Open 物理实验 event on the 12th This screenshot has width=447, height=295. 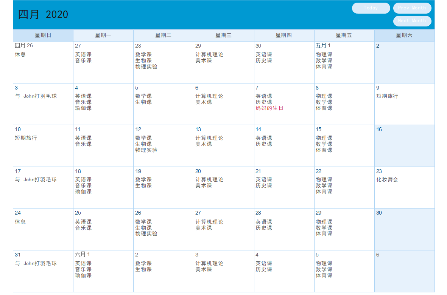[146, 150]
